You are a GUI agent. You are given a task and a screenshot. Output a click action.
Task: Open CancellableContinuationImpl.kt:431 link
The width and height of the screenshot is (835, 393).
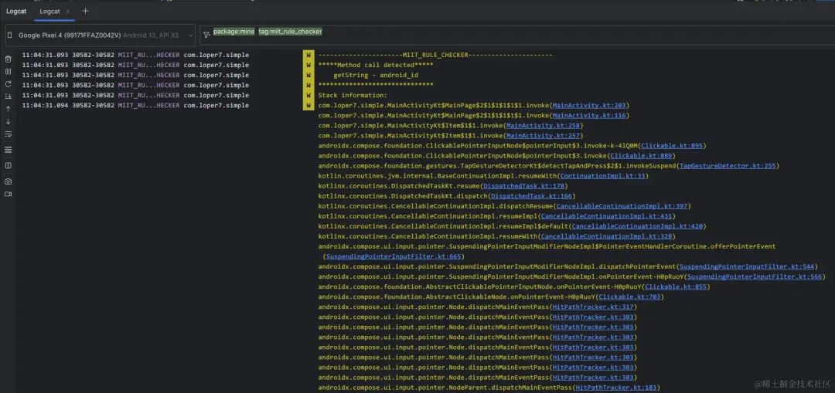click(x=607, y=216)
